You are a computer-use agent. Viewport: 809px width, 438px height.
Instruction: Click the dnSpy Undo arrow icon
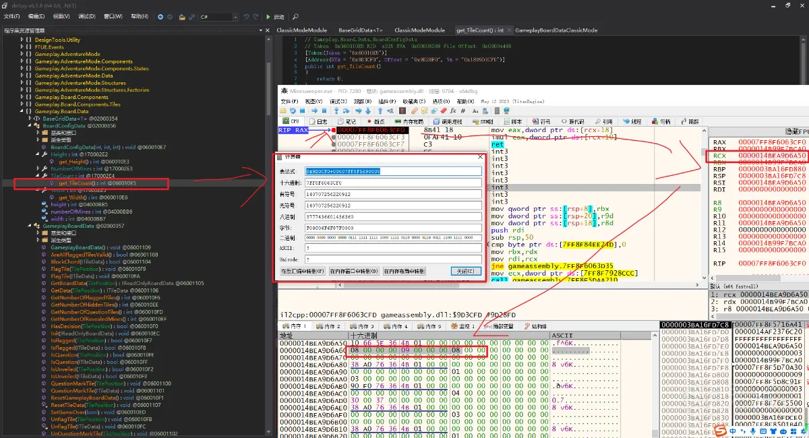click(x=246, y=17)
